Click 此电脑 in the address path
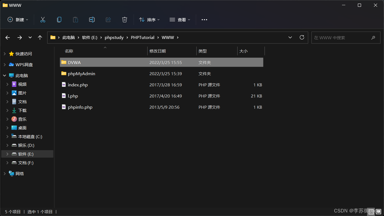 pyautogui.click(x=69, y=38)
